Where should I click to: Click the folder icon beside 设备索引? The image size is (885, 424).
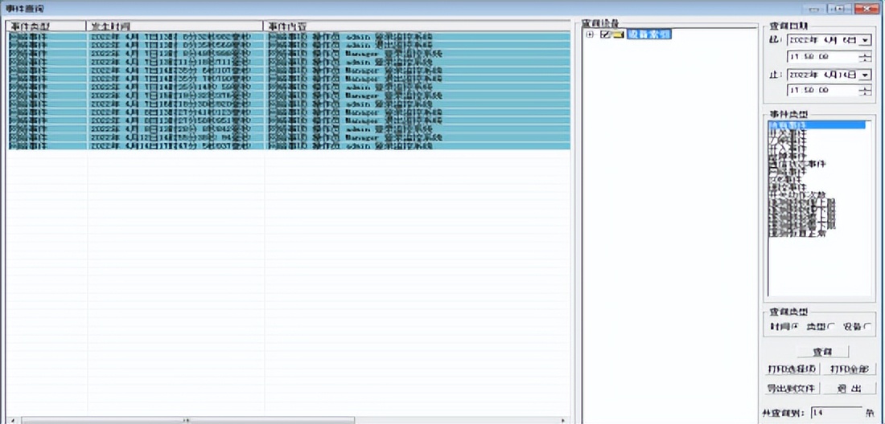[617, 35]
